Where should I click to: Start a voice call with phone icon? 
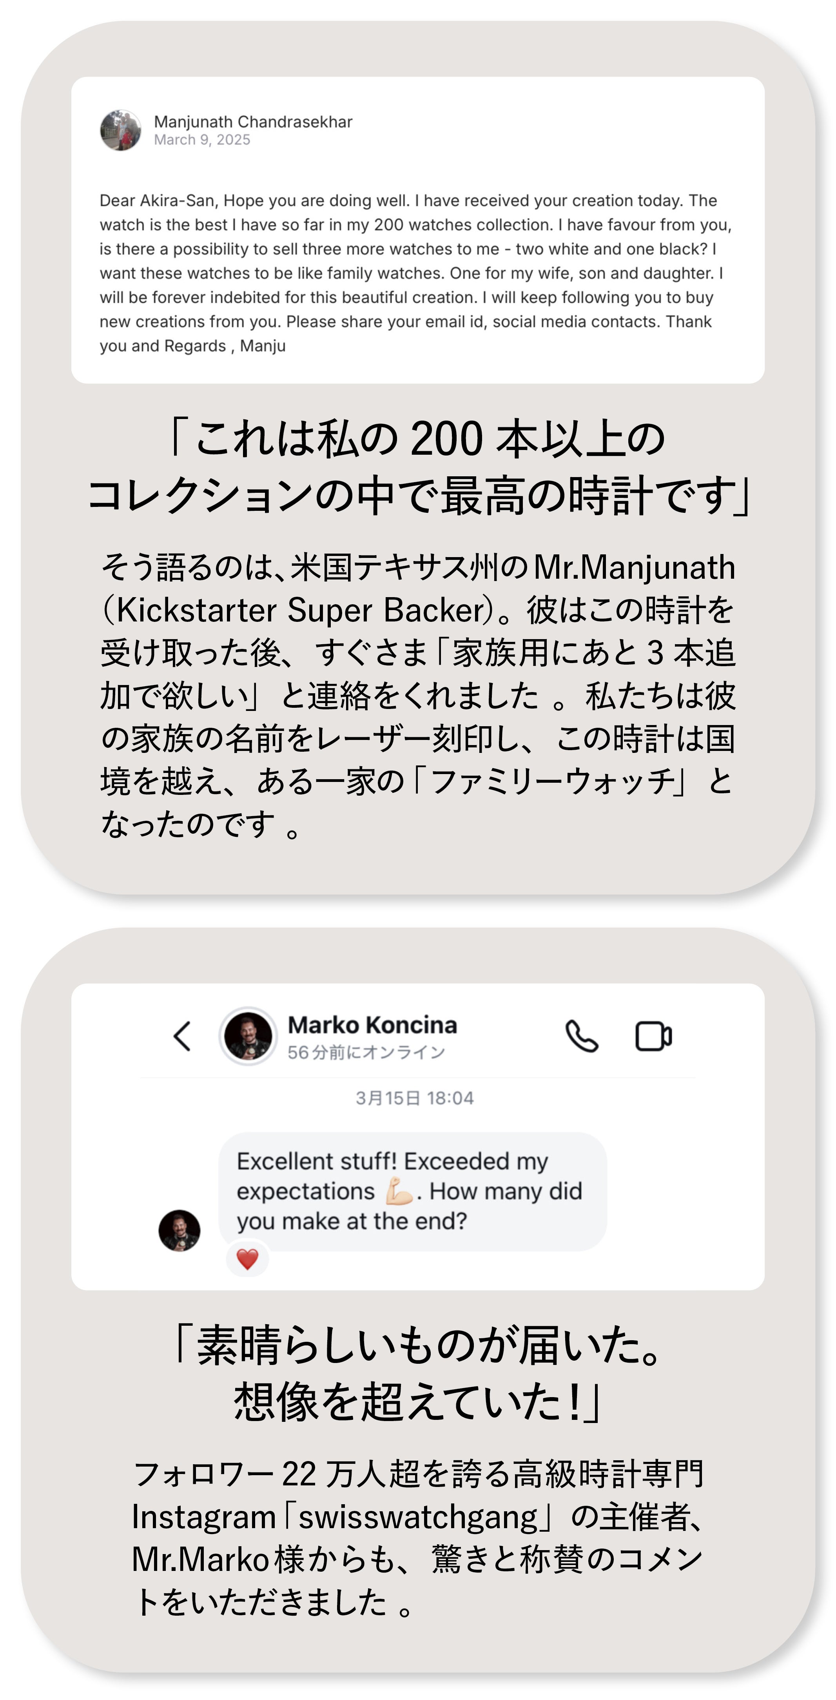click(582, 1035)
